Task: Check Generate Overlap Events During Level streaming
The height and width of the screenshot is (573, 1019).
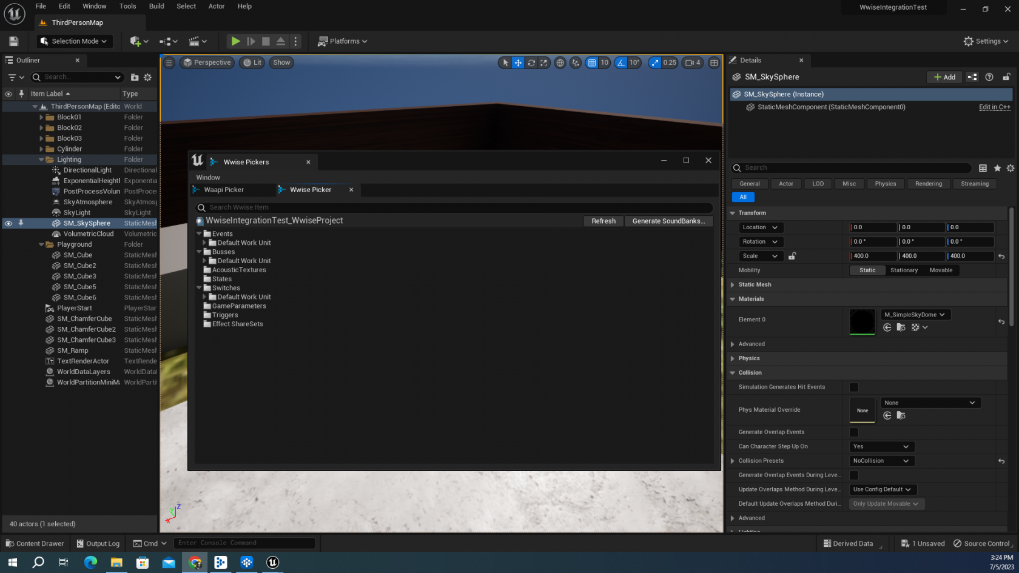Action: 853,475
